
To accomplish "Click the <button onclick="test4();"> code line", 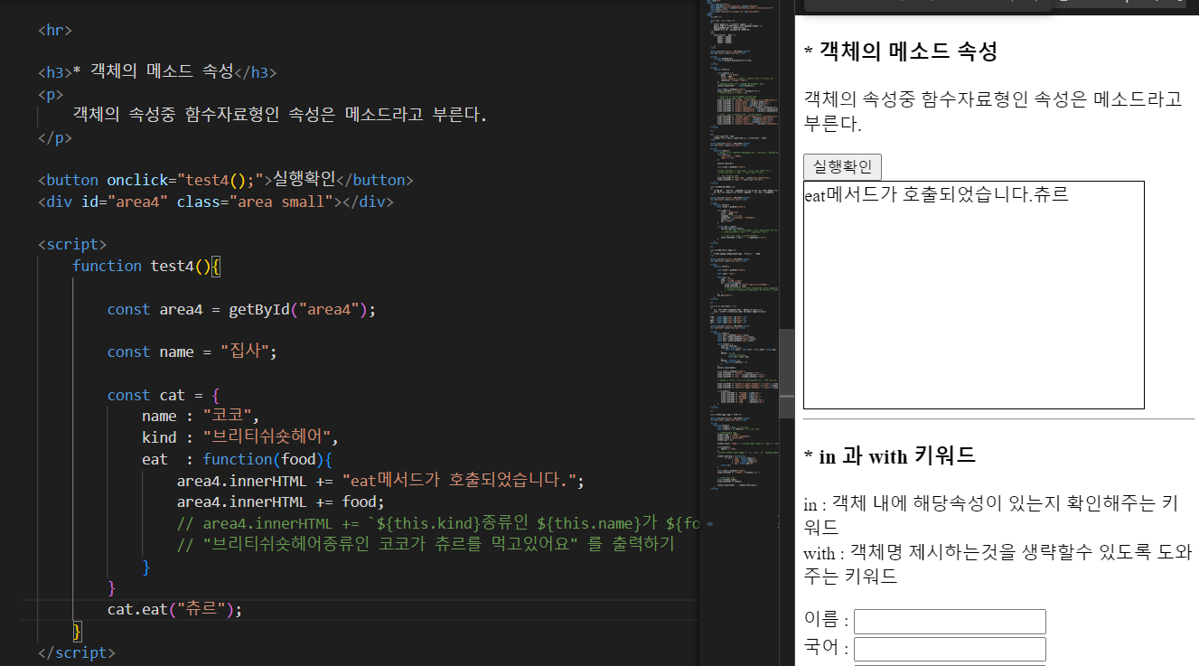I will (x=226, y=180).
